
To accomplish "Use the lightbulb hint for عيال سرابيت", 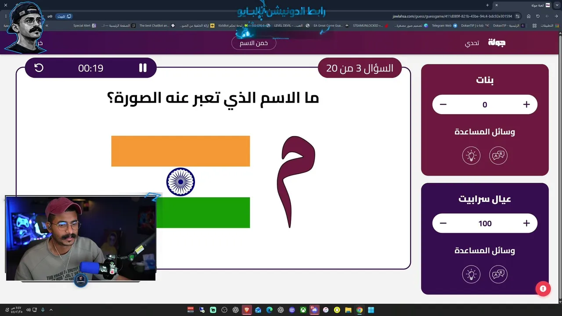I will (x=471, y=274).
